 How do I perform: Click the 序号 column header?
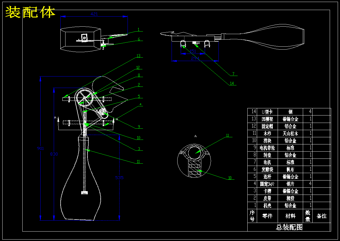point(252,216)
